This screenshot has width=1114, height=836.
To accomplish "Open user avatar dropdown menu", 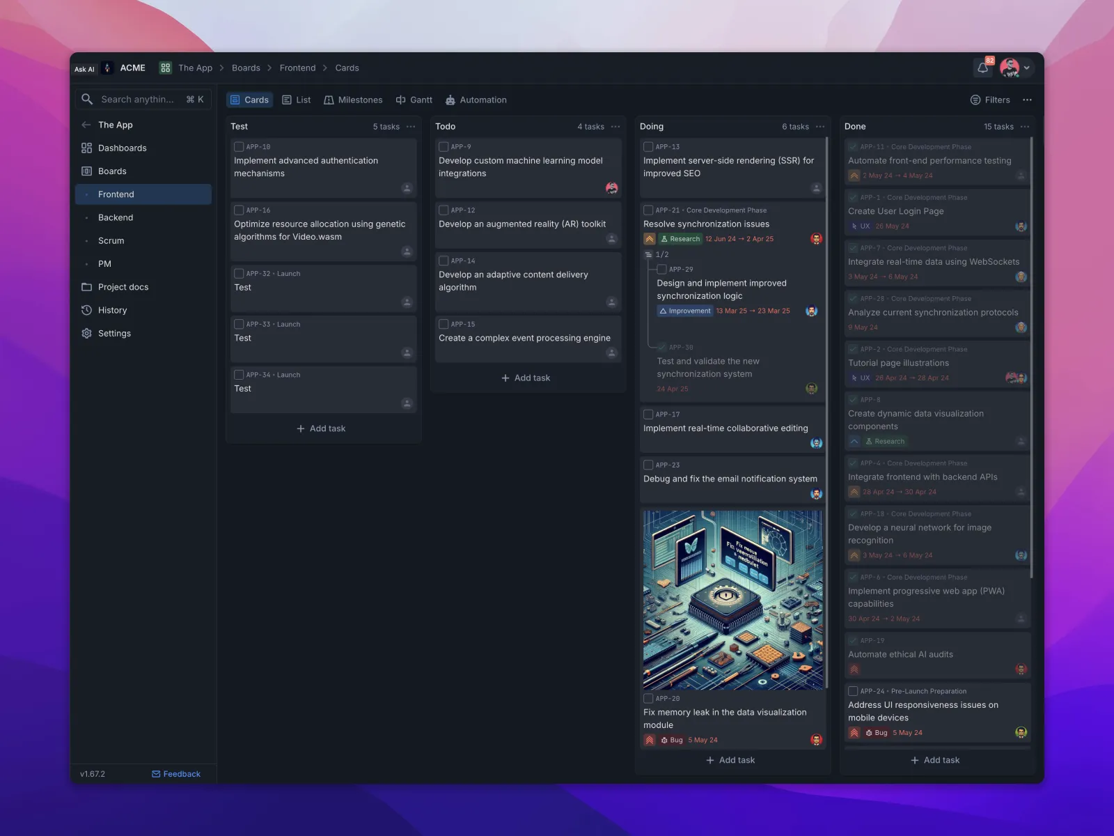I will point(1026,68).
